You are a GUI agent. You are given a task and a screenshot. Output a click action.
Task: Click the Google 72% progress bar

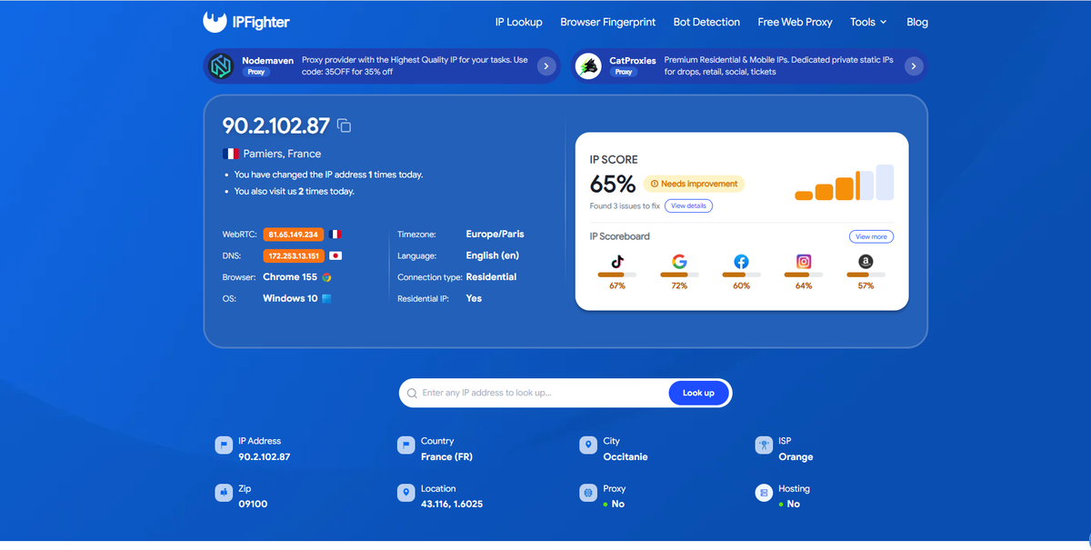(679, 275)
